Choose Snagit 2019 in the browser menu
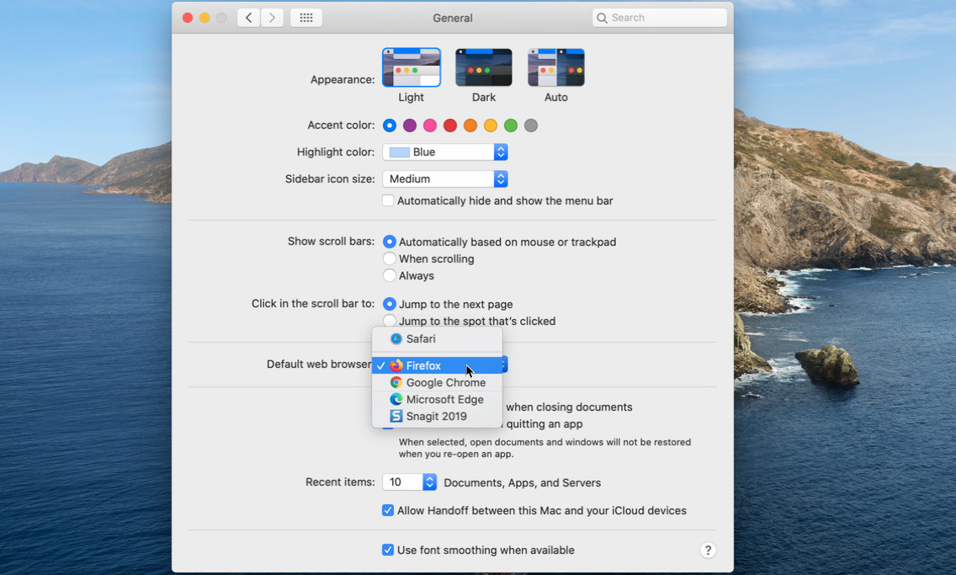This screenshot has height=575, width=956. point(437,416)
